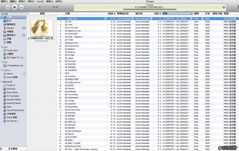The image size is (239, 151).
Task: Click the volume slider knob
Action: tap(52, 7)
